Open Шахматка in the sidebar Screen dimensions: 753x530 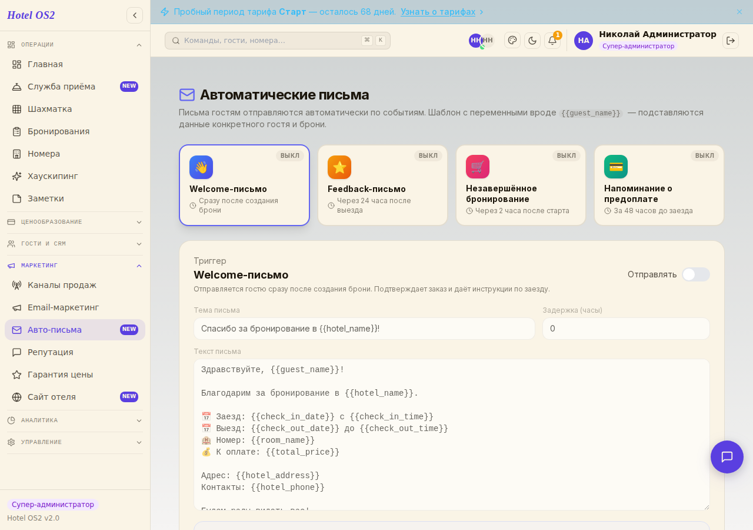(75, 109)
